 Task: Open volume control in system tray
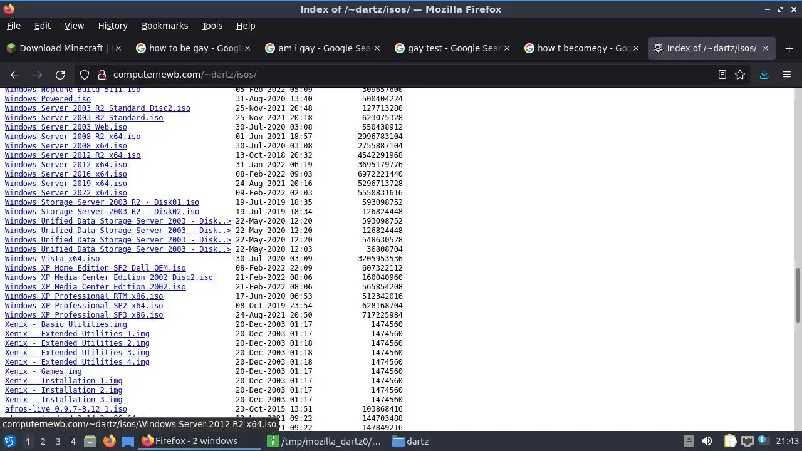pos(707,441)
